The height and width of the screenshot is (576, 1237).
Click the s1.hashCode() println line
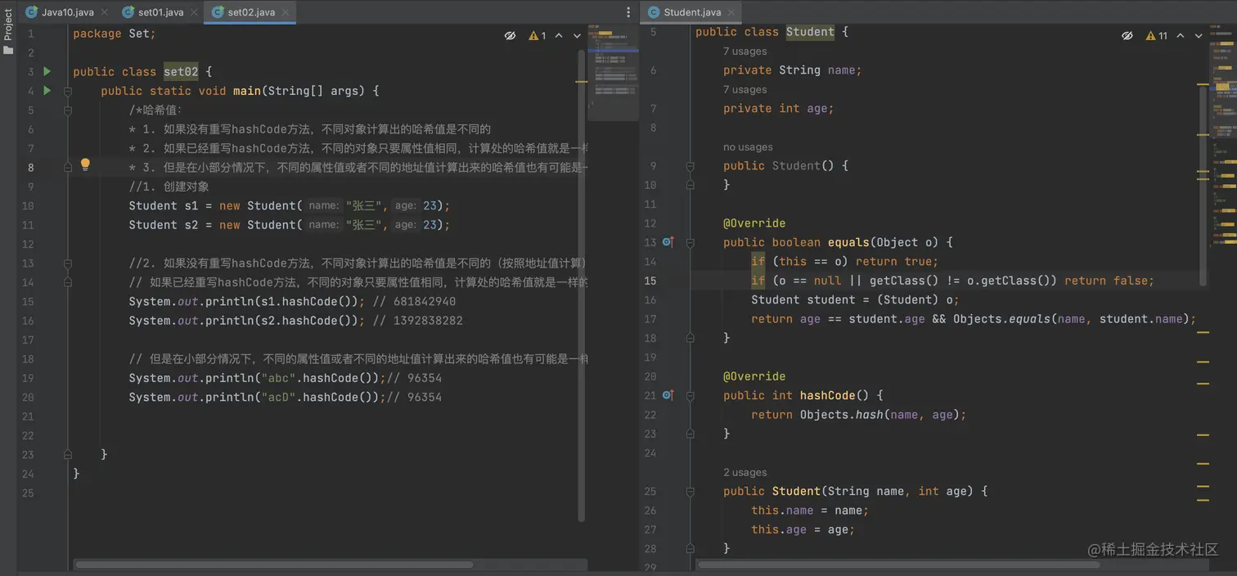point(292,301)
